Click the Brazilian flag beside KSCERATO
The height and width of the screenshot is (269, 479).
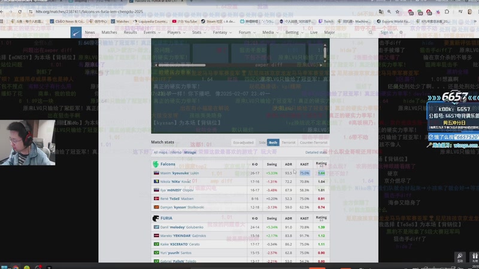coord(156,244)
